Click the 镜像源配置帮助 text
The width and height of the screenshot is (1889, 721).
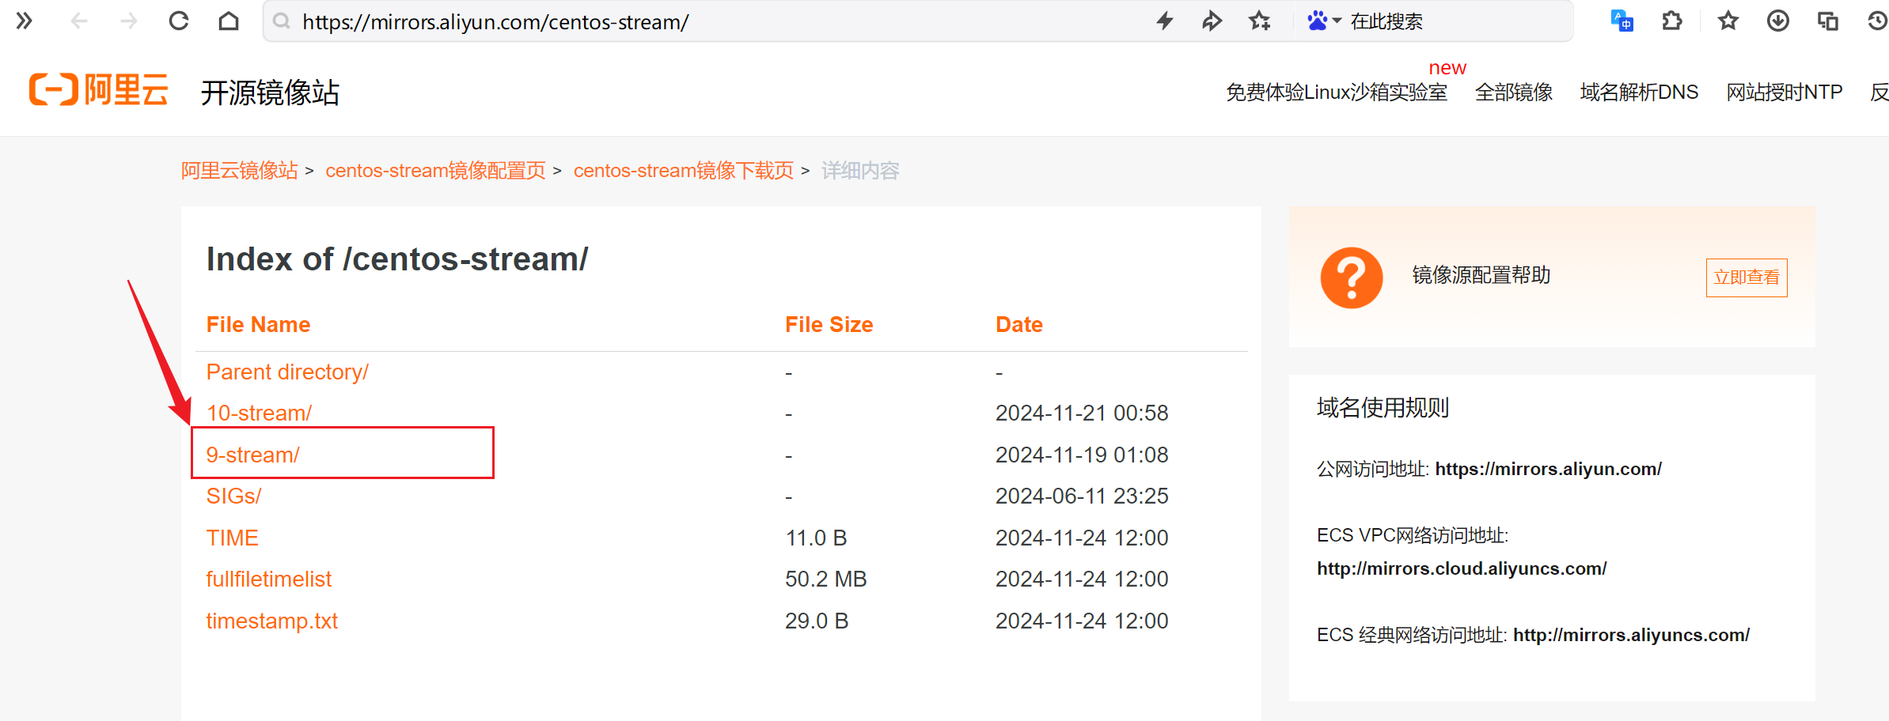[x=1481, y=275]
